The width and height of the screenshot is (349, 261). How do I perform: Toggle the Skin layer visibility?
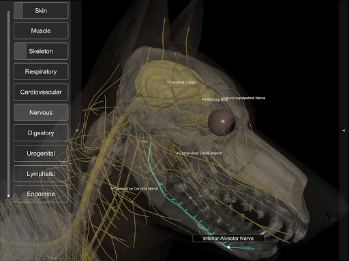pos(41,10)
